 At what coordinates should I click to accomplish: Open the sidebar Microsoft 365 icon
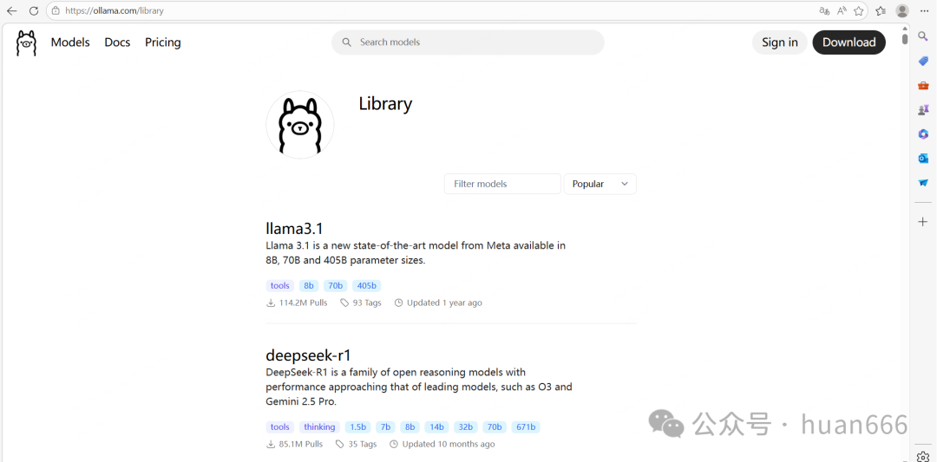click(x=923, y=134)
